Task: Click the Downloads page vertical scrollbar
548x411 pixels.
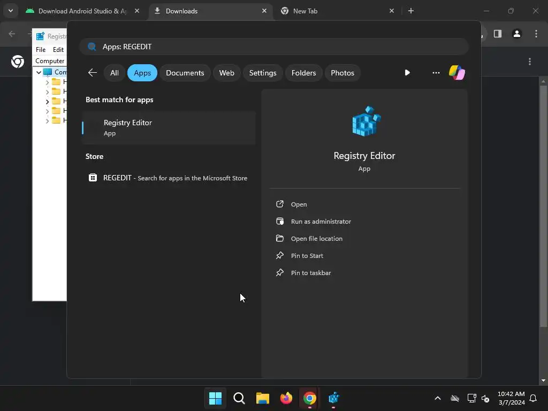Action: [543, 206]
